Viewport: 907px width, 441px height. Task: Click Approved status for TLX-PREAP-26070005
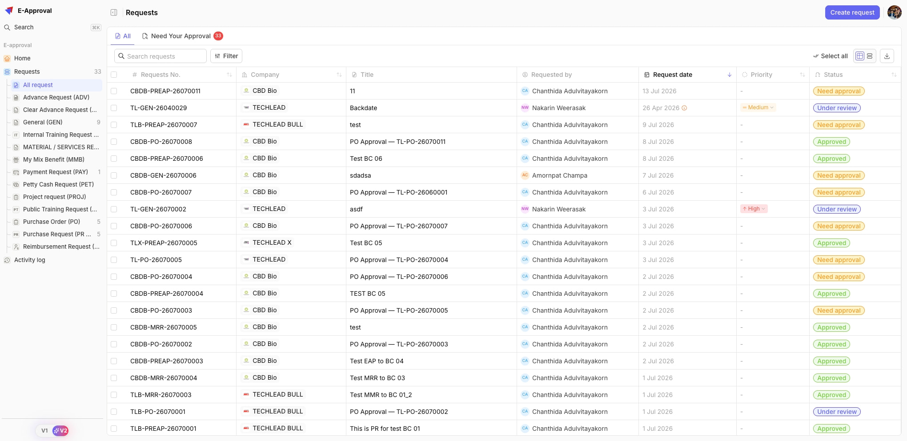(831, 243)
